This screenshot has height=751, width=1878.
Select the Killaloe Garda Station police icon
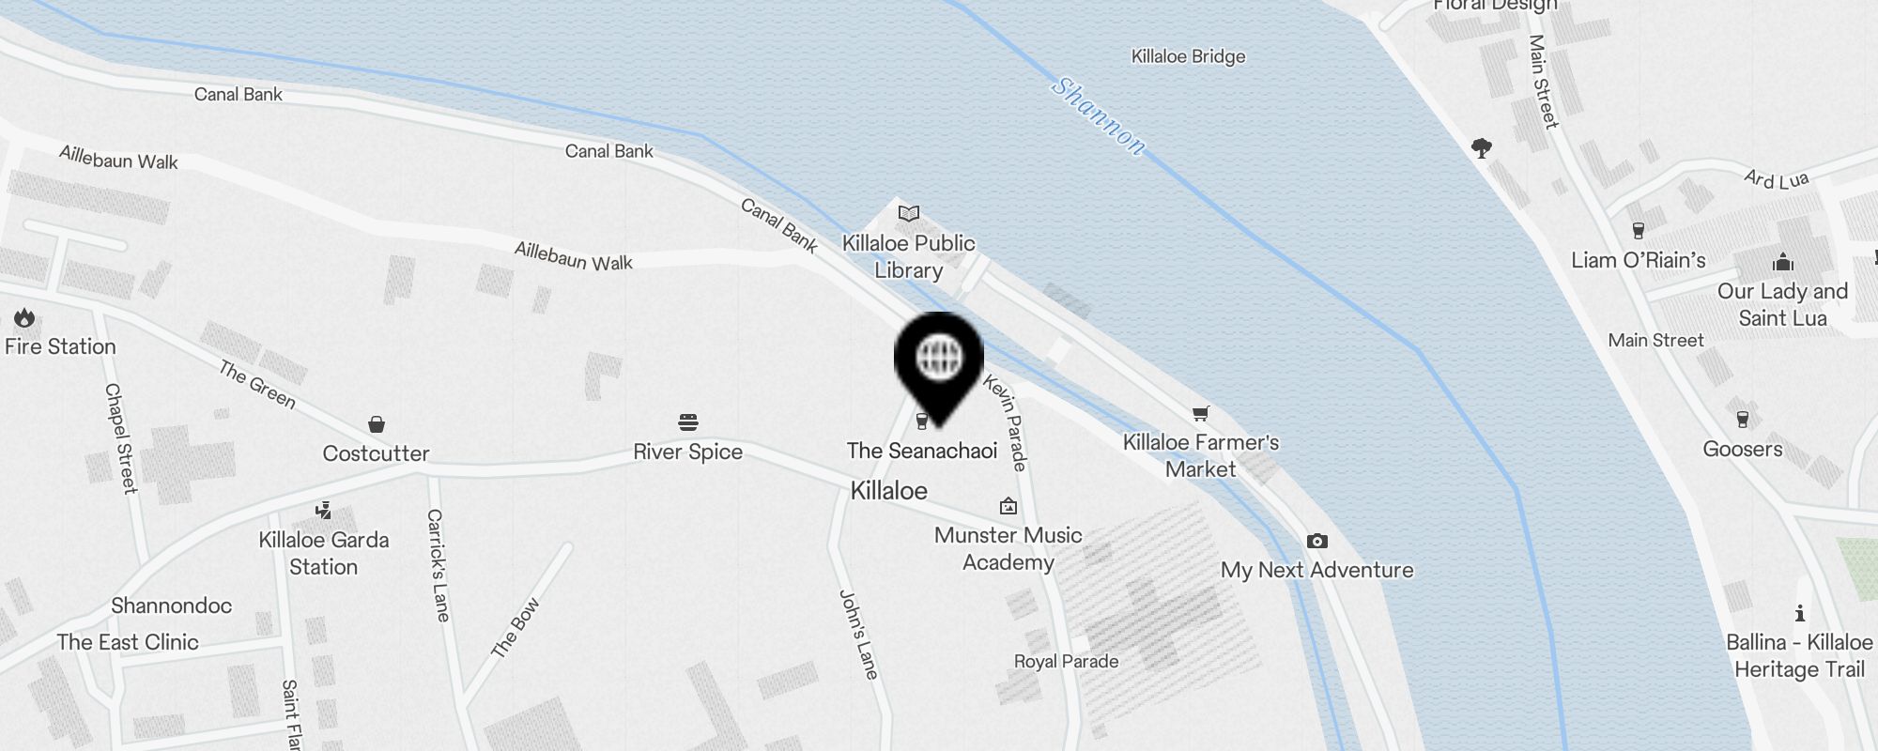click(324, 511)
